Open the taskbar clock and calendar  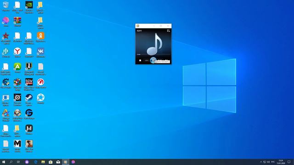point(281,162)
